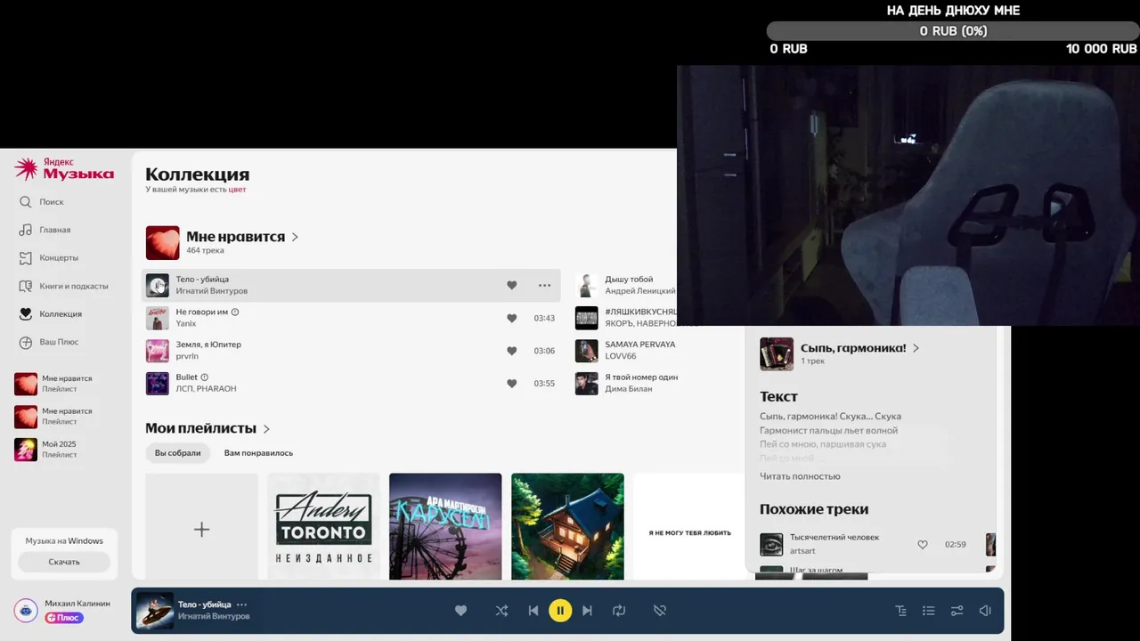Screen dimensions: 1140x641
Task: Click Читать полностью lyrics link
Action: 800,476
